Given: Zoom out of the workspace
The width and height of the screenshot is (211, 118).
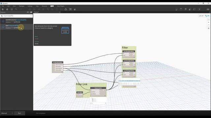Looking at the screenshot, I should coord(208,25).
